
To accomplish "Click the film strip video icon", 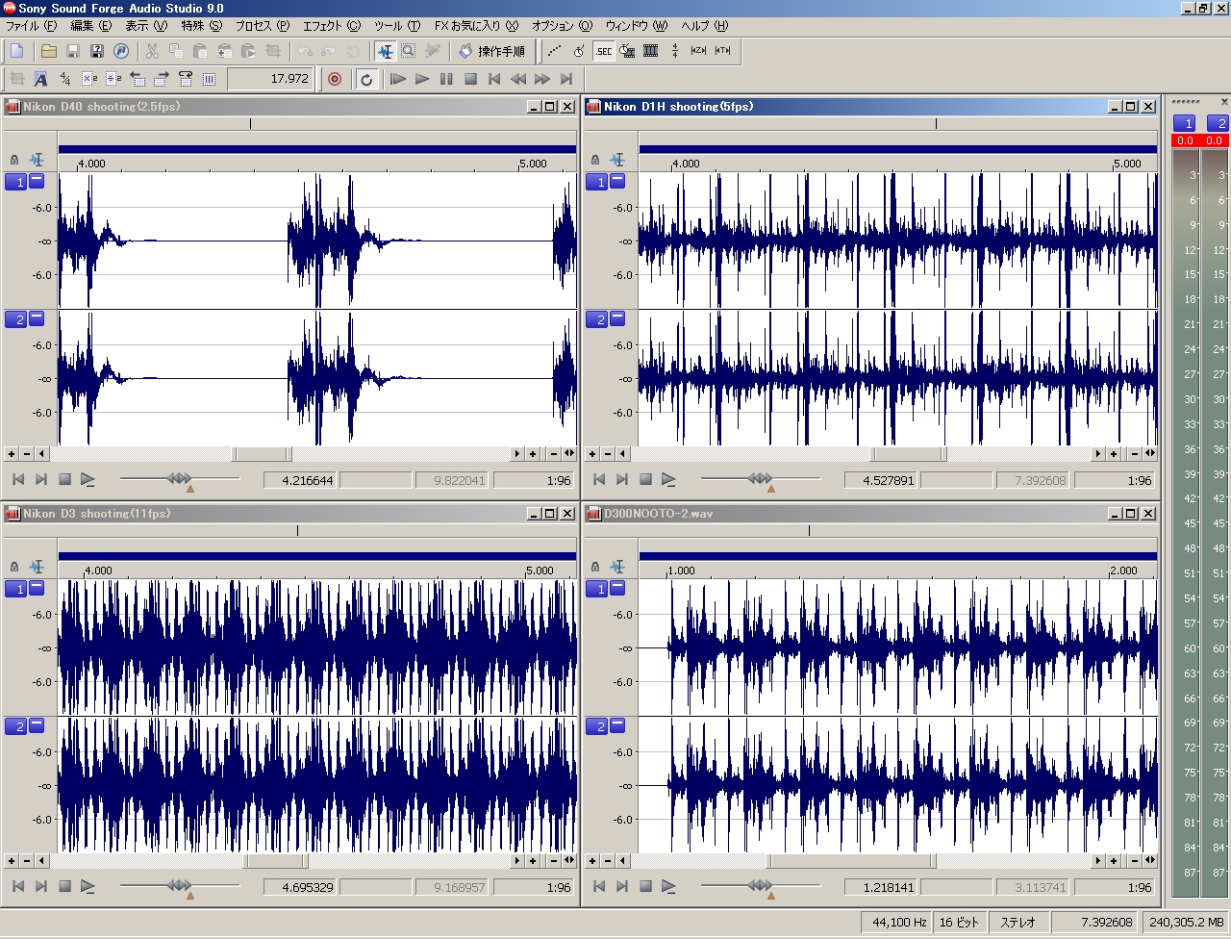I will pyautogui.click(x=651, y=51).
